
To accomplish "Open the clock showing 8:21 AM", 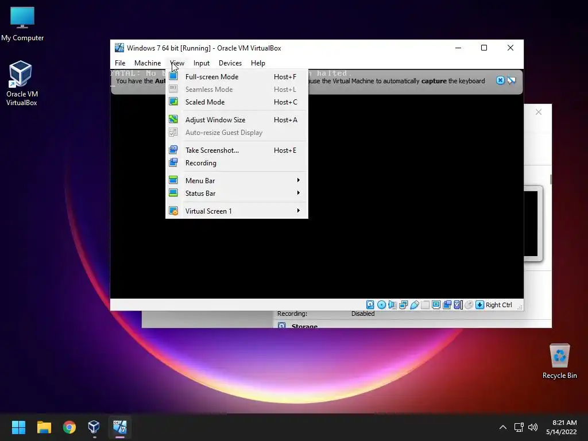I will coord(562,427).
